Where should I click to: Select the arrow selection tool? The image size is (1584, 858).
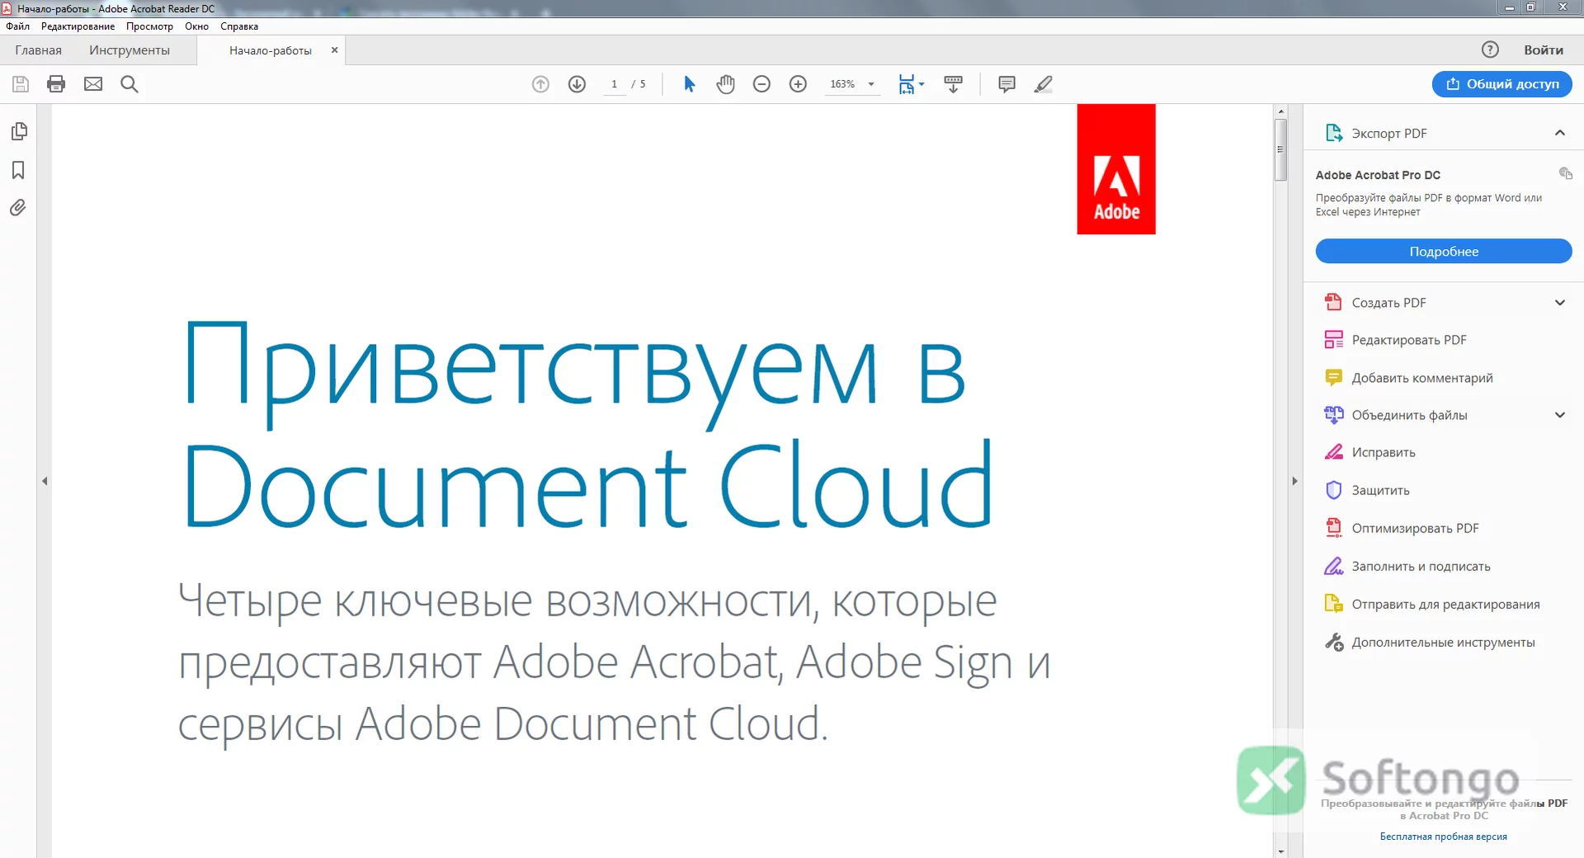(x=690, y=84)
